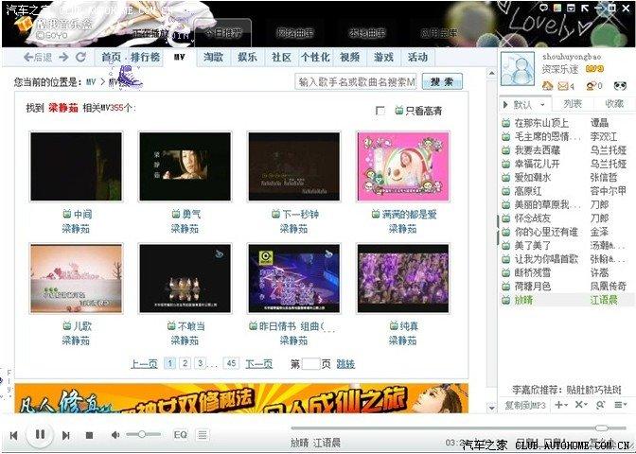Tick the 只看高清 checkbox
This screenshot has height=454, width=636.
pyautogui.click(x=380, y=111)
